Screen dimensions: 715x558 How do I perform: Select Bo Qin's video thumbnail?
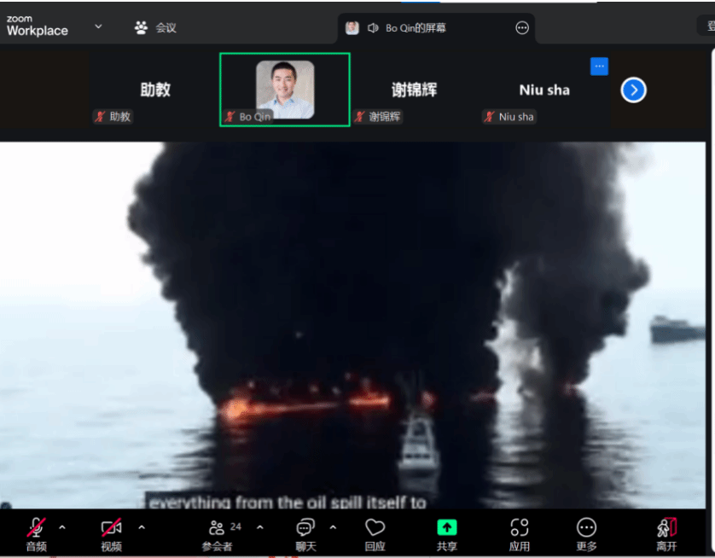click(x=285, y=90)
